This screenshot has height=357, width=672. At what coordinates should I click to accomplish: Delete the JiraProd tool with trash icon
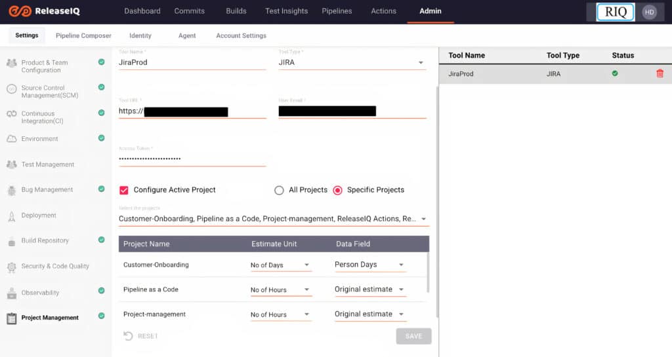pyautogui.click(x=660, y=73)
